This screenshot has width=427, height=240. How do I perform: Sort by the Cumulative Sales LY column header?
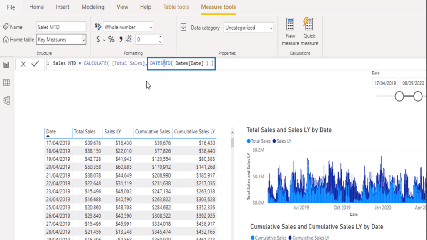194,132
